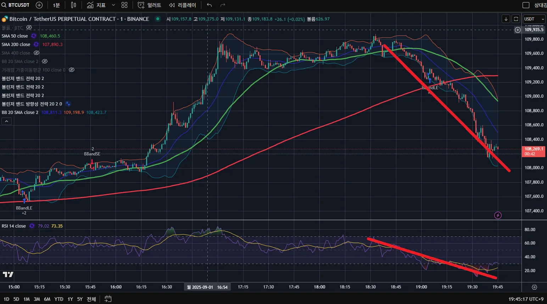Image resolution: width=547 pixels, height=304 pixels.
Task: Open the 지표 indicators dialog
Action: (96, 5)
